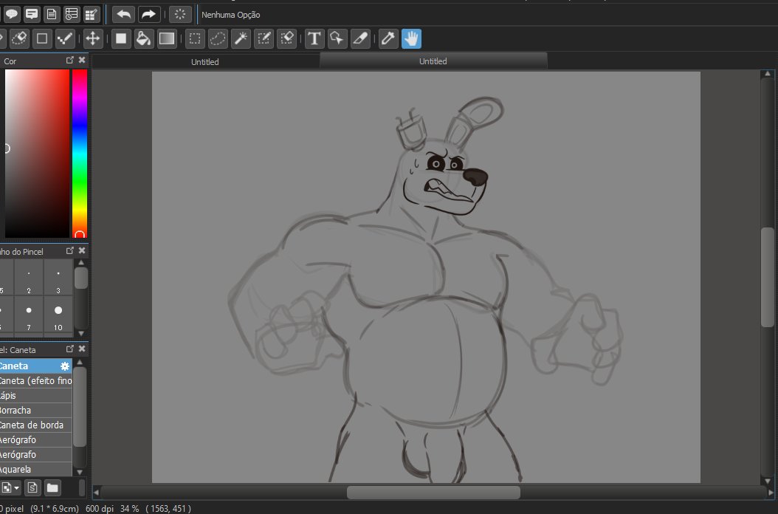Click the canvas horizontal scrollbar thumb
Screen dimensions: 778x514
coord(433,493)
